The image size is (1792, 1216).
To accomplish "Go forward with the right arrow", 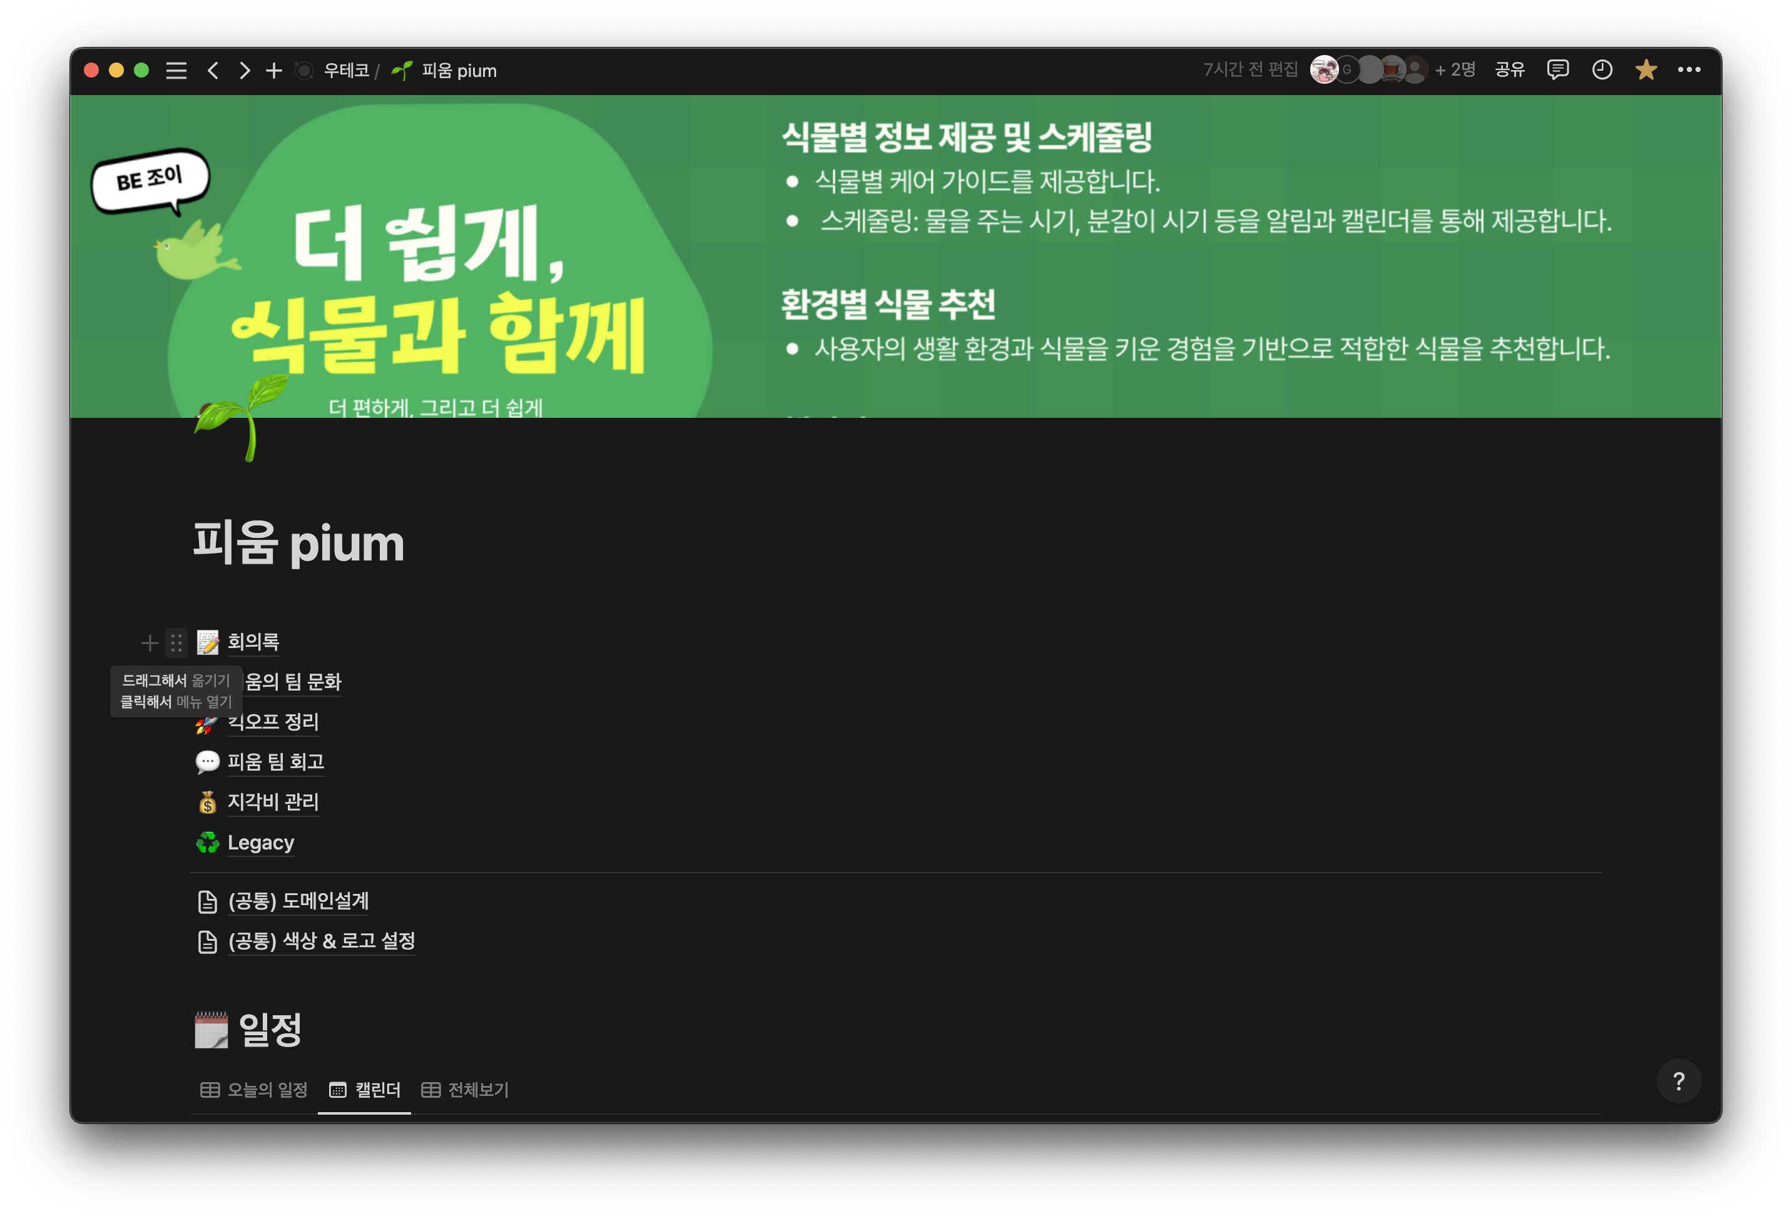I will [x=245, y=71].
